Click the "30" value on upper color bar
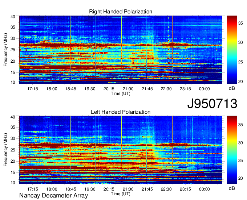This screenshot has width=247, height=200. (240, 42)
